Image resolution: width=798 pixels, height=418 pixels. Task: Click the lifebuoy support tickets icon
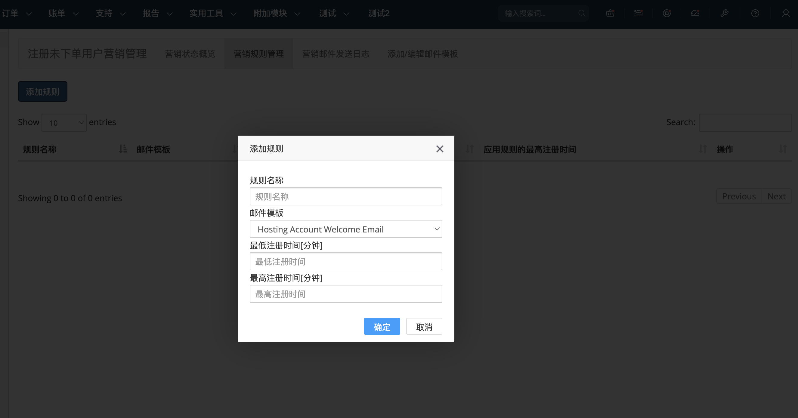pos(667,13)
